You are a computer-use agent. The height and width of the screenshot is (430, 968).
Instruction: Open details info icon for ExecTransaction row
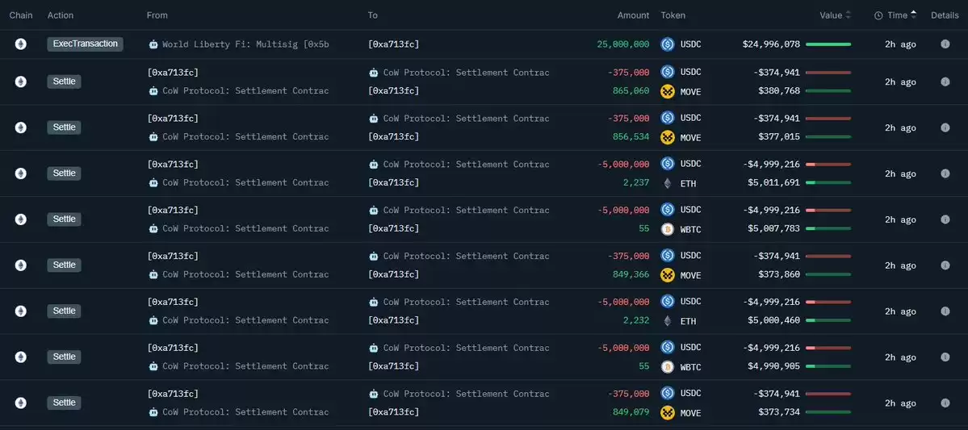point(945,44)
